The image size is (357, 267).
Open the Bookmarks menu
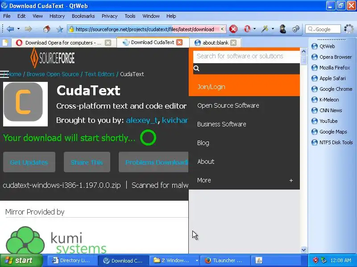click(x=83, y=16)
